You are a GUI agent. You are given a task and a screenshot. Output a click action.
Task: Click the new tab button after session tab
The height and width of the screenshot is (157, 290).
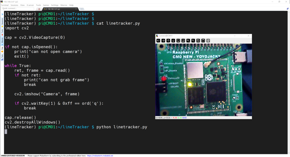tap(82, 9)
